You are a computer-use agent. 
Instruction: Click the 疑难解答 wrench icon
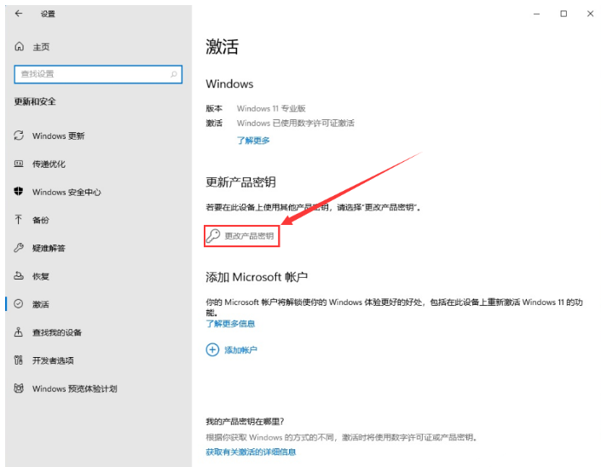point(19,248)
